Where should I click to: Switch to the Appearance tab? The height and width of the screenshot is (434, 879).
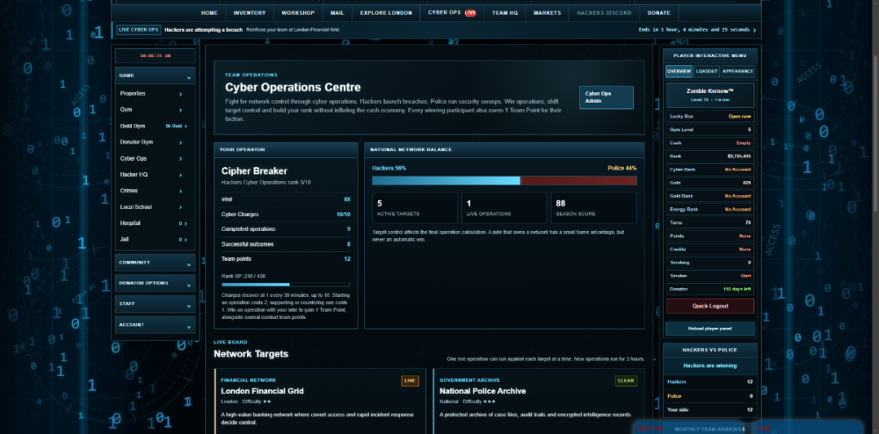737,72
